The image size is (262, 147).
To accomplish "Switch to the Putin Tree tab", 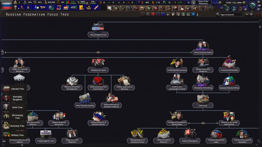I will 14,107.
